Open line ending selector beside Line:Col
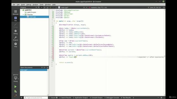The width and height of the screenshot is (177, 99). click(x=148, y=7)
